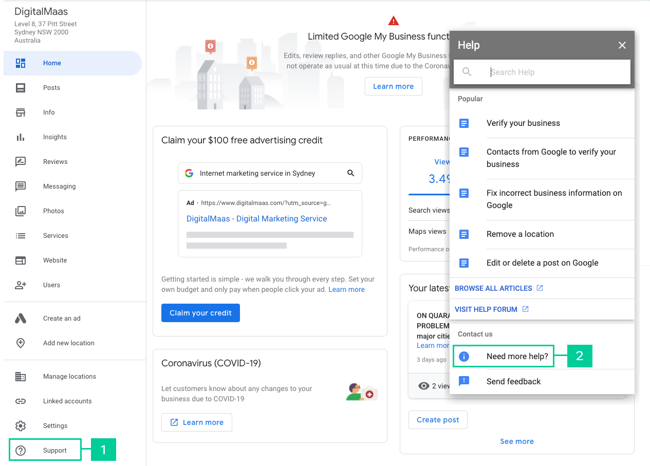
Task: Click the Manage locations building icon
Action: pyautogui.click(x=21, y=377)
